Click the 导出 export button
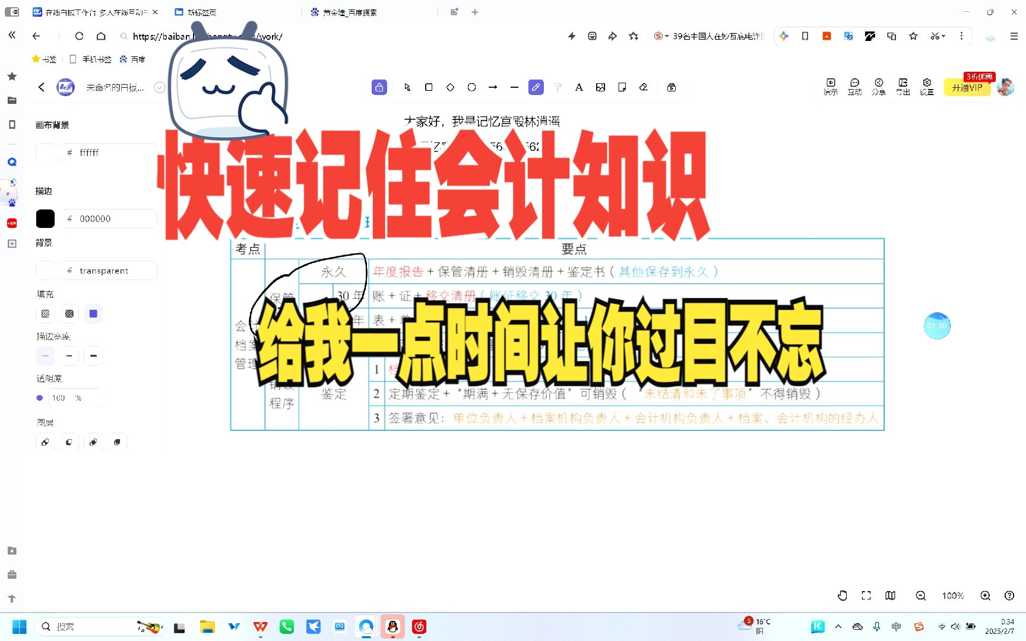Image resolution: width=1026 pixels, height=641 pixels. 902,87
